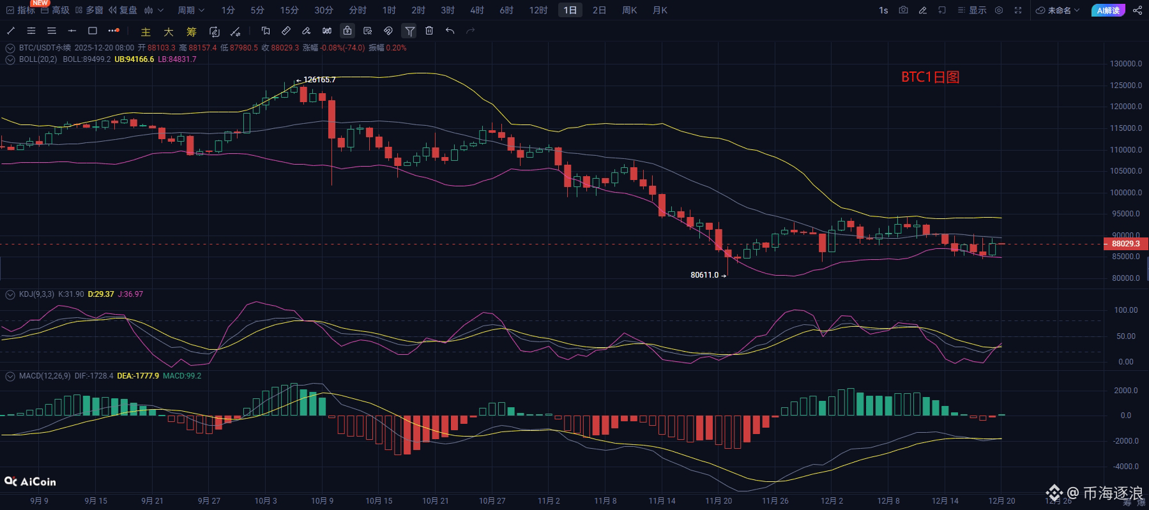Click the 126165.7 high price marker

click(316, 80)
